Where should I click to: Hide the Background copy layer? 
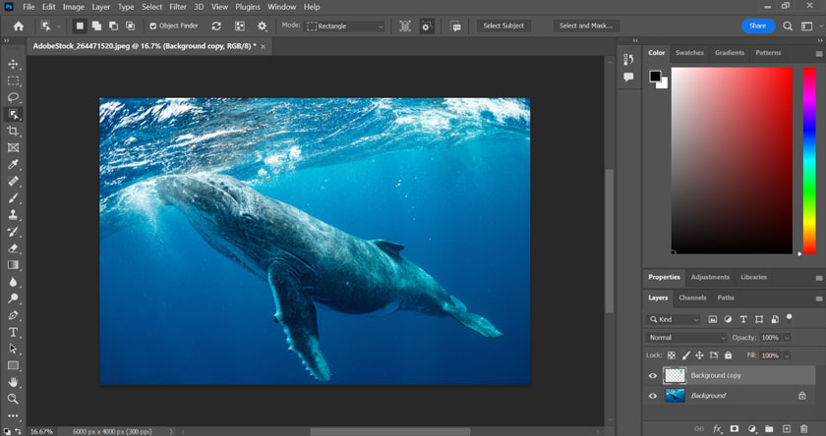click(x=653, y=375)
